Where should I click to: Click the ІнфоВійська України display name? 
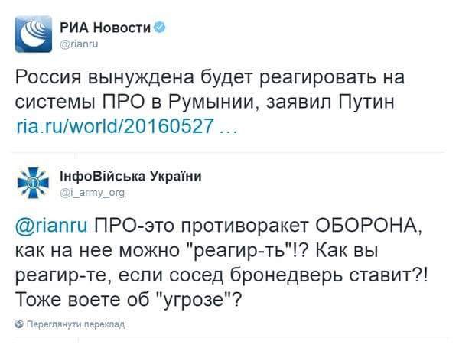tap(131, 176)
